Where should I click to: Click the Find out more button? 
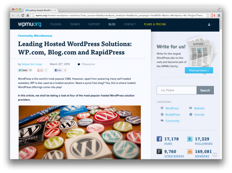coord(199,70)
